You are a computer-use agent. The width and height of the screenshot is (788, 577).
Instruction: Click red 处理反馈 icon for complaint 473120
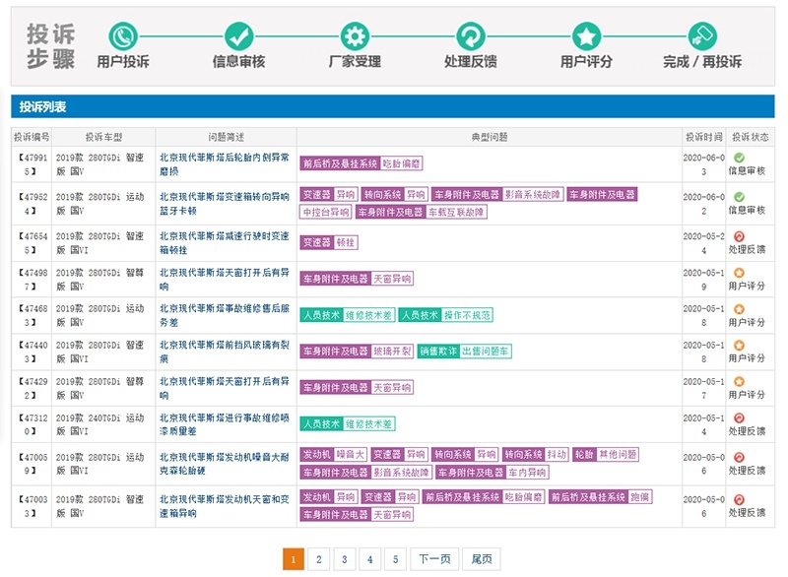coord(740,417)
